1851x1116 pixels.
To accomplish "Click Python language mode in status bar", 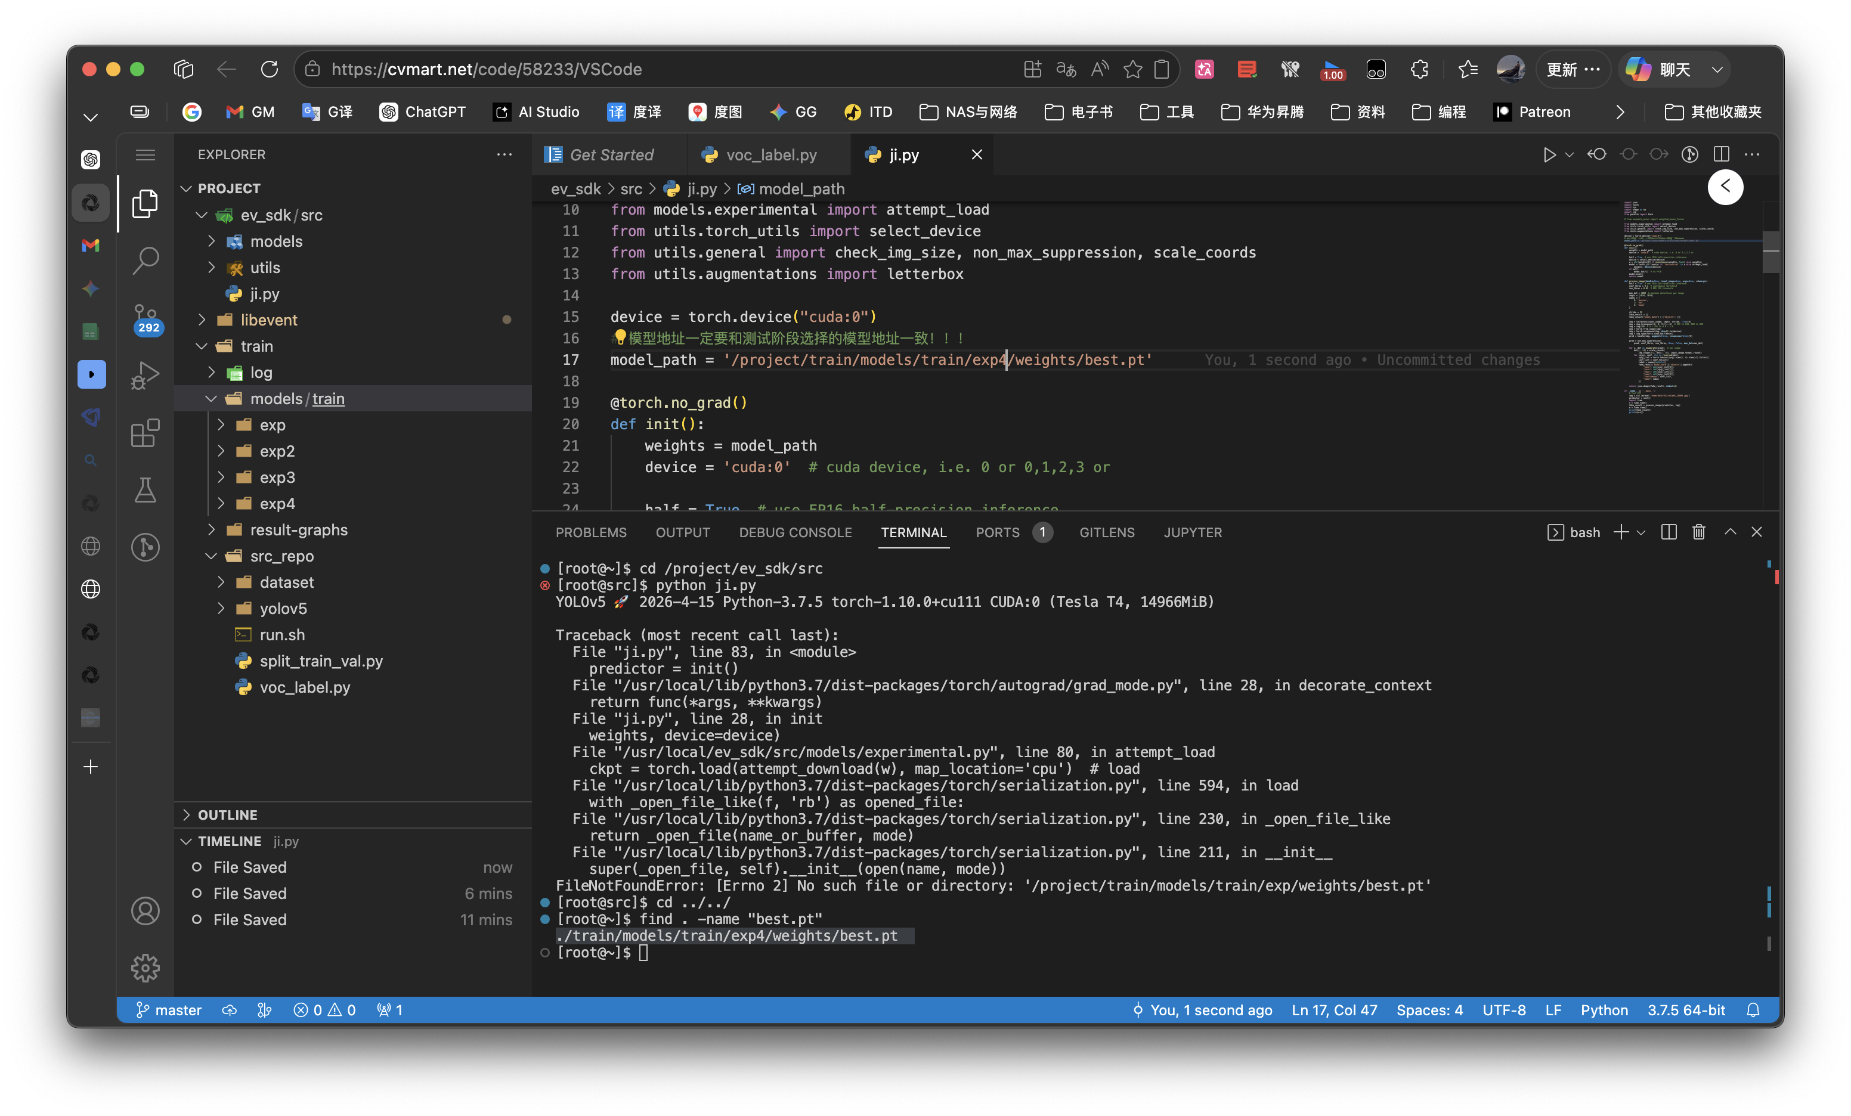I will click(1604, 1010).
